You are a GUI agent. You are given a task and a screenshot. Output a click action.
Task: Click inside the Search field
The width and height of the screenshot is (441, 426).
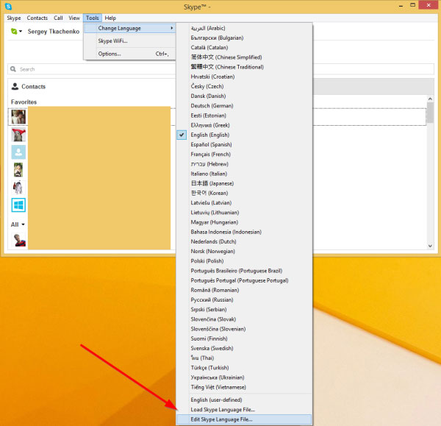[x=147, y=69]
